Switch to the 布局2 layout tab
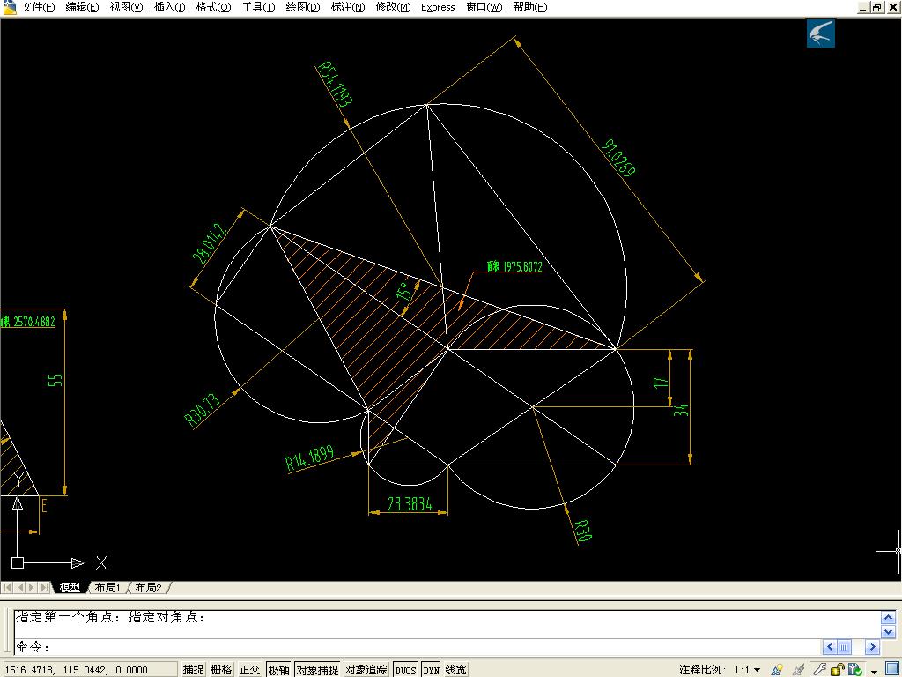902x677 pixels. point(148,588)
